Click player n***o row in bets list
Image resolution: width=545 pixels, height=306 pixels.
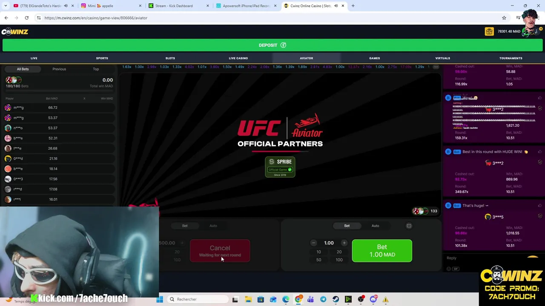pos(59,128)
